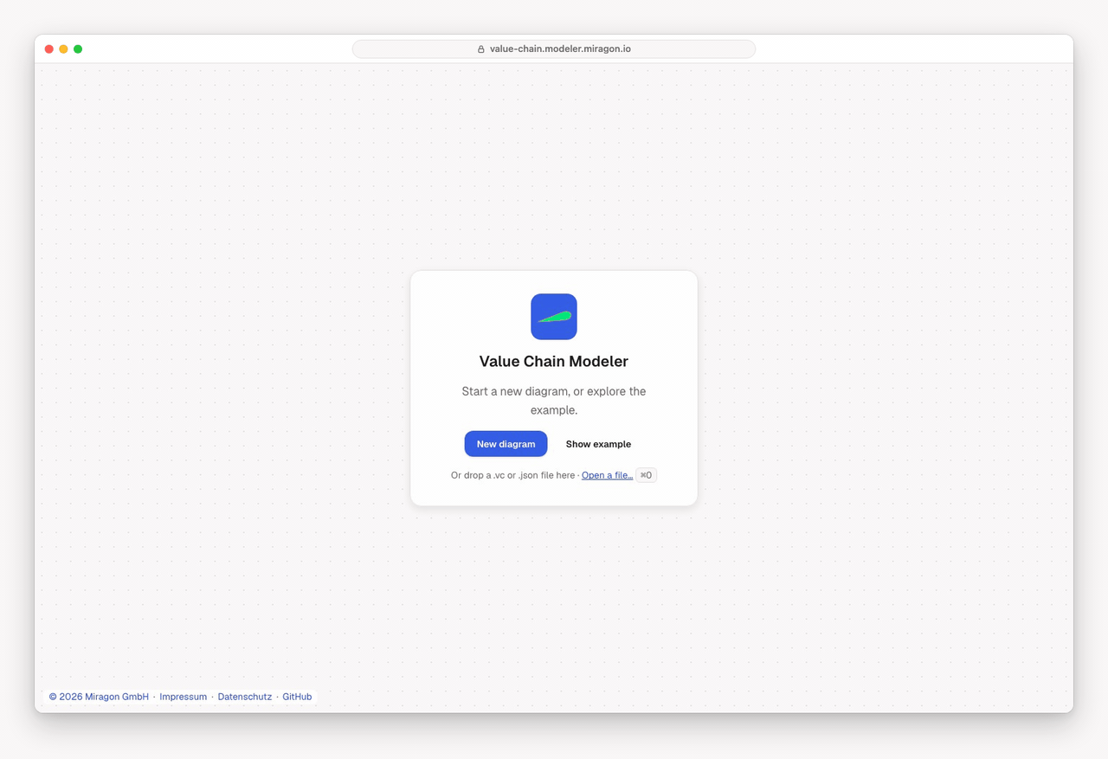
Task: Show the example diagram
Action: tap(598, 444)
